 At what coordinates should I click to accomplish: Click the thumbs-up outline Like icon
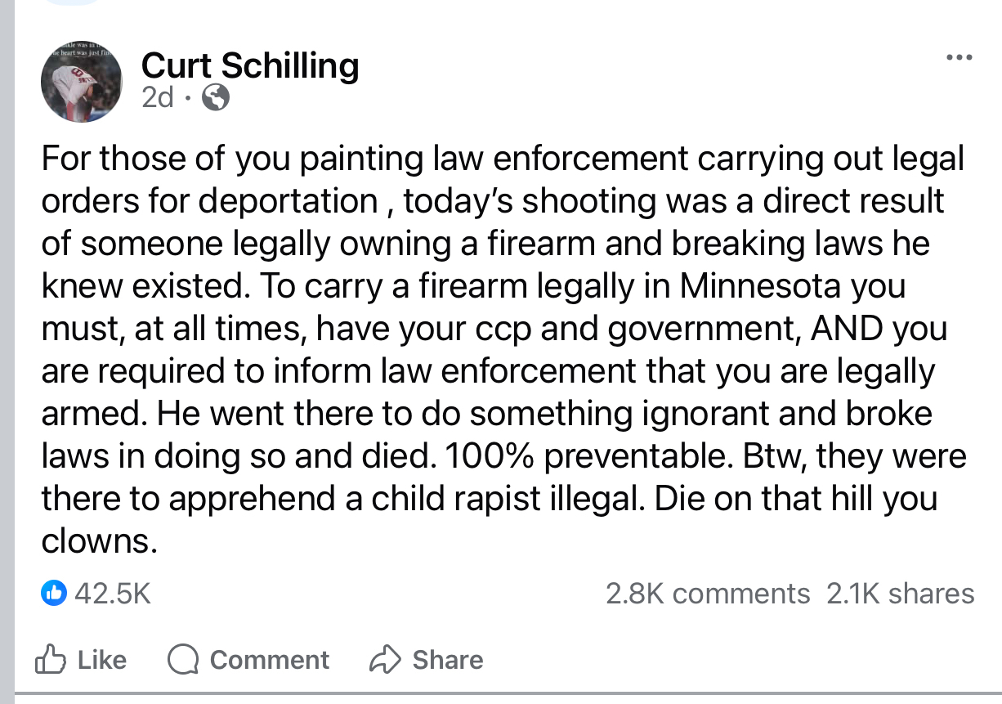tap(51, 659)
